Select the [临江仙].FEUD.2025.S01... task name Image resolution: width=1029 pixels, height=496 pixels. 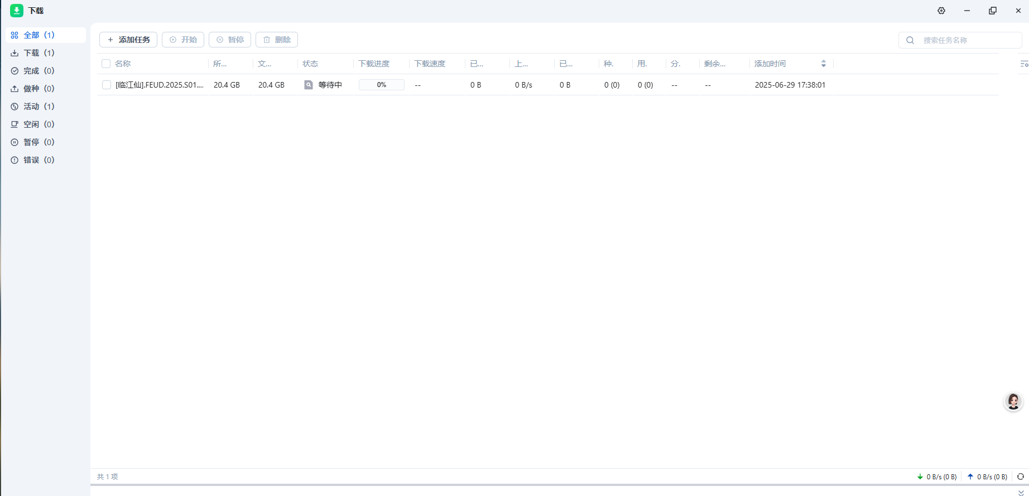160,85
